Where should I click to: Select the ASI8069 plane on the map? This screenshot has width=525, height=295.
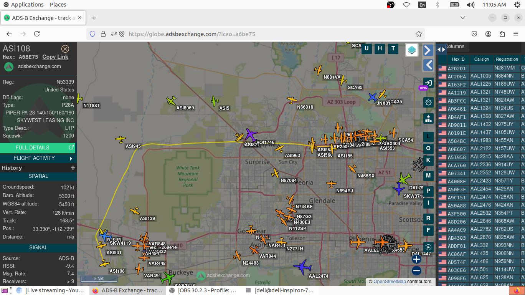click(171, 101)
